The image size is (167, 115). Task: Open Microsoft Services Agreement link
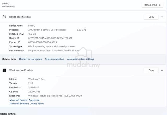point(25,100)
